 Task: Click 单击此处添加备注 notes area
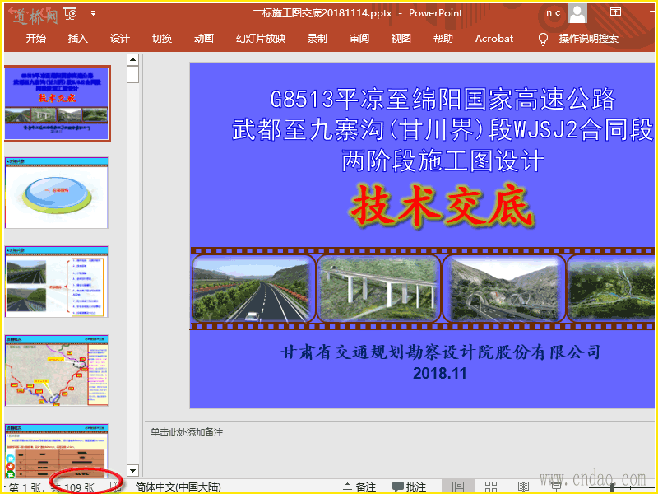[x=187, y=432]
